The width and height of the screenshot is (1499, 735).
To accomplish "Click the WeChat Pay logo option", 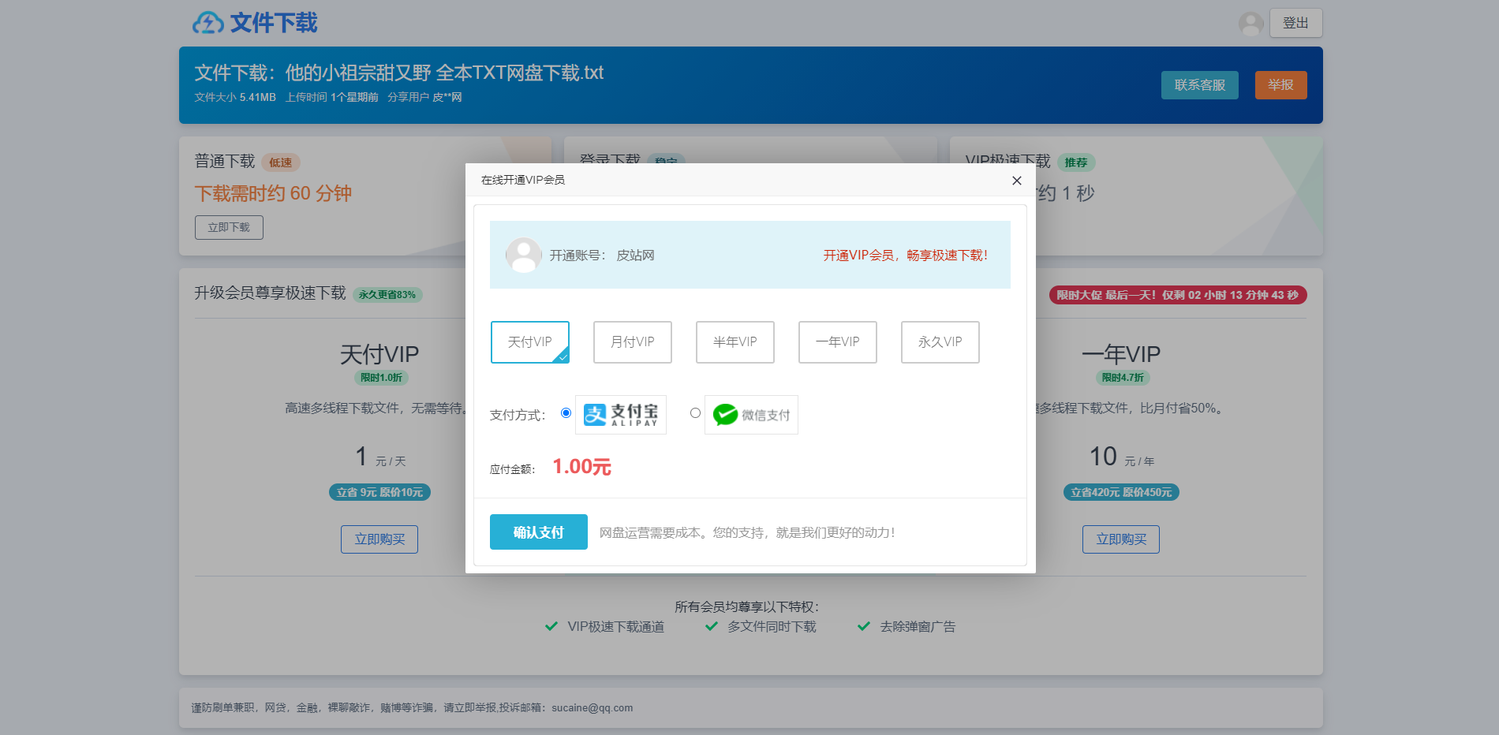I will pos(751,415).
